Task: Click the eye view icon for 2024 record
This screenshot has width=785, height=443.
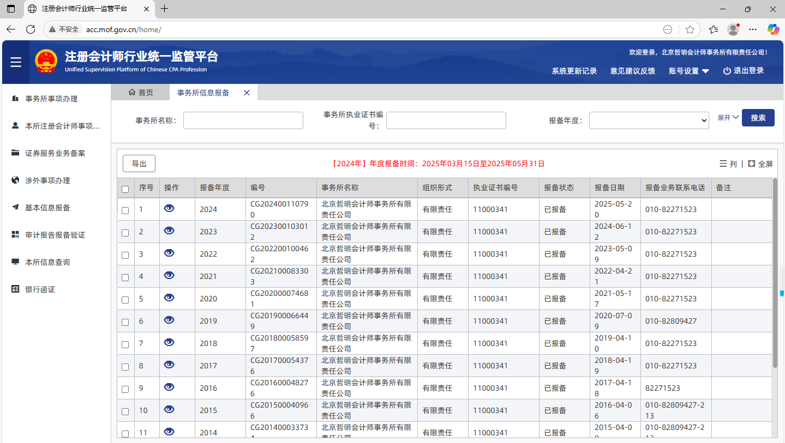Action: pos(169,208)
